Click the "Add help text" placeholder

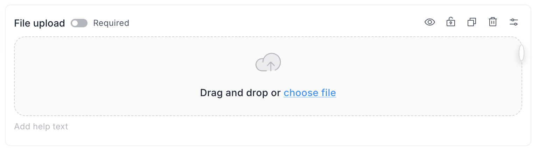point(41,126)
